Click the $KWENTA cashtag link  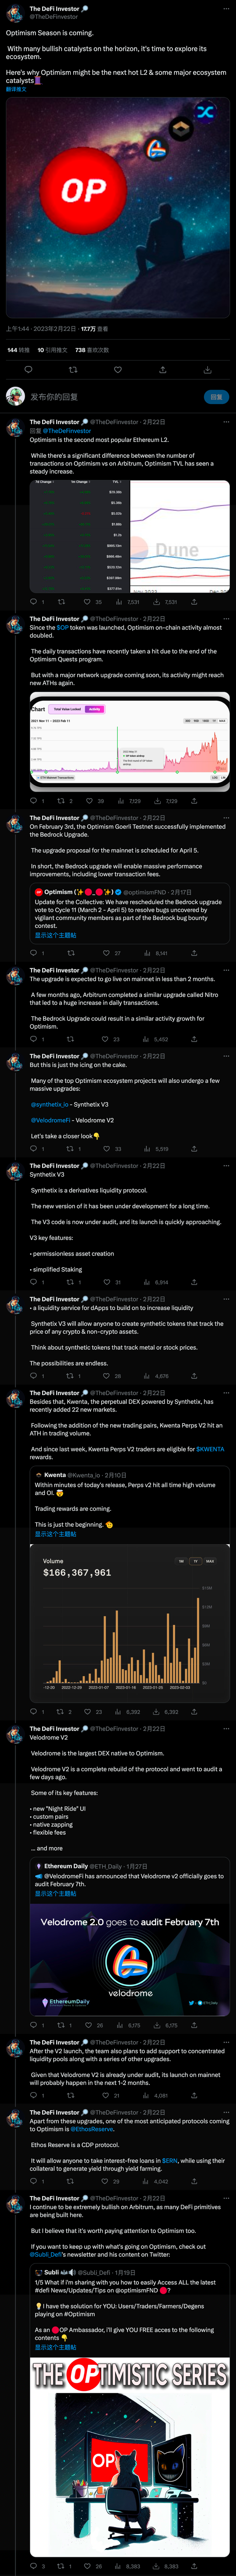[209, 1448]
